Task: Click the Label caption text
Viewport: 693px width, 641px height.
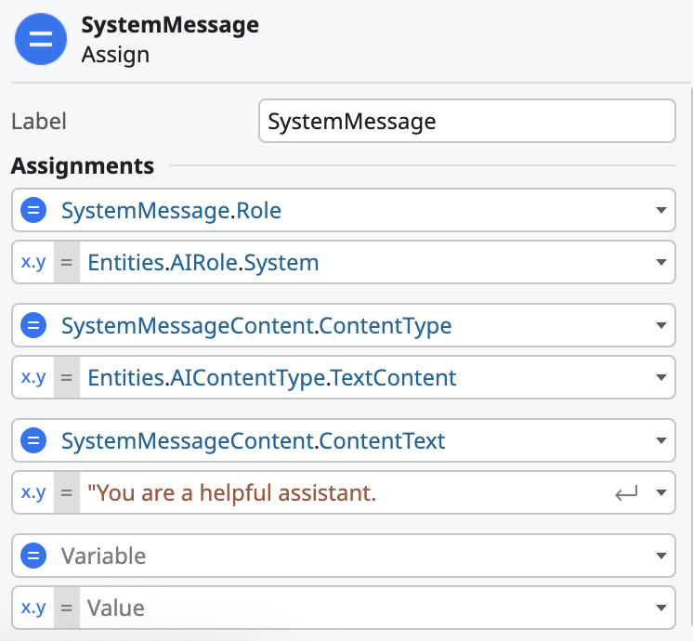Action: click(39, 121)
